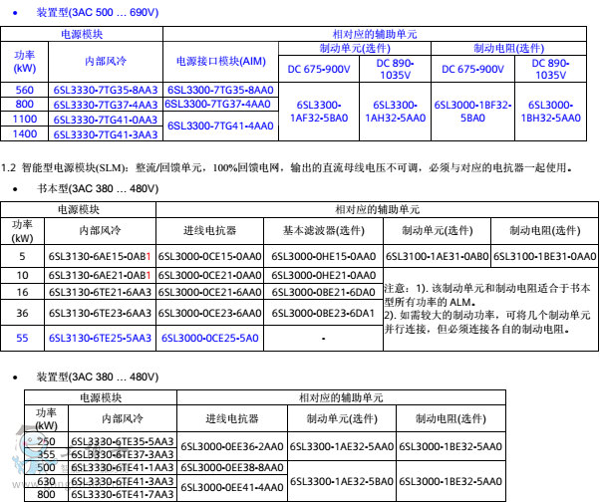Click blue cell 6SL3130-6TE25-5AA3
Screen dimensions: 600x504
tap(100, 338)
